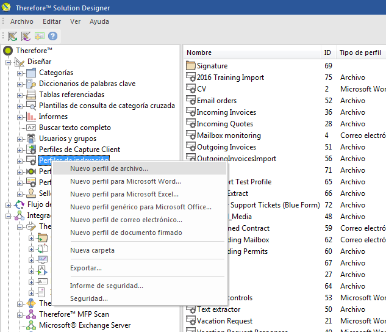Choose Nuevo perfil de correo electrónico
This screenshot has width=386, height=332.
pyautogui.click(x=140, y=220)
